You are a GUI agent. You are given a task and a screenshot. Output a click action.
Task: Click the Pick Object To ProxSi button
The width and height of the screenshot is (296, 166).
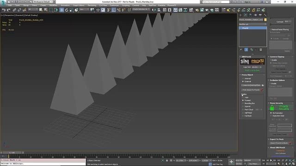click(x=251, y=90)
